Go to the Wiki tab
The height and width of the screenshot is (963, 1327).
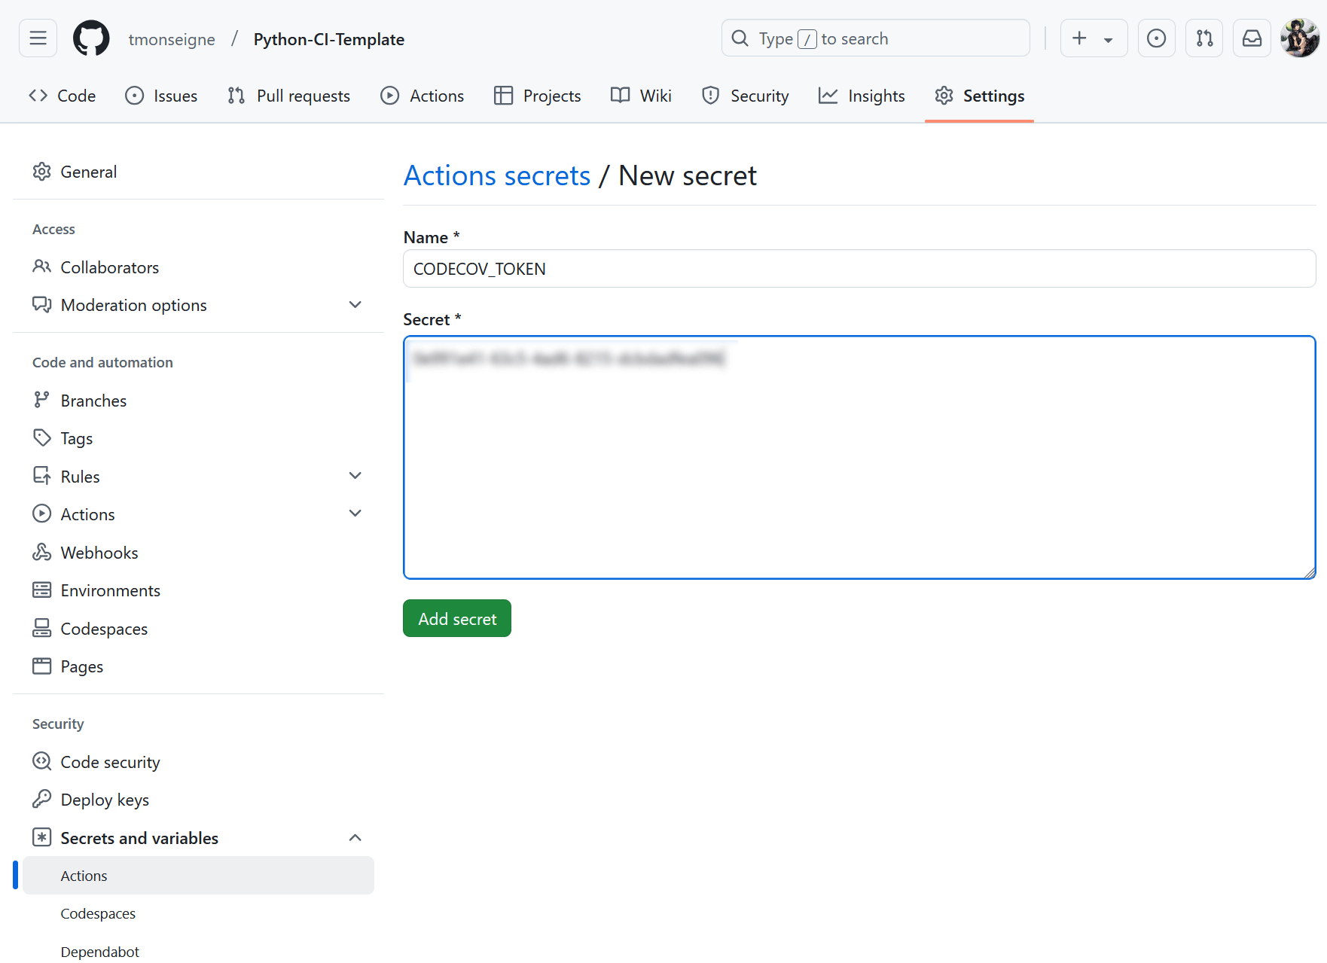point(641,96)
